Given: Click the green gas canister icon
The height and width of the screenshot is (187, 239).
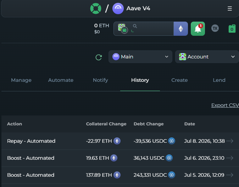Looking at the screenshot, I should (232, 28).
